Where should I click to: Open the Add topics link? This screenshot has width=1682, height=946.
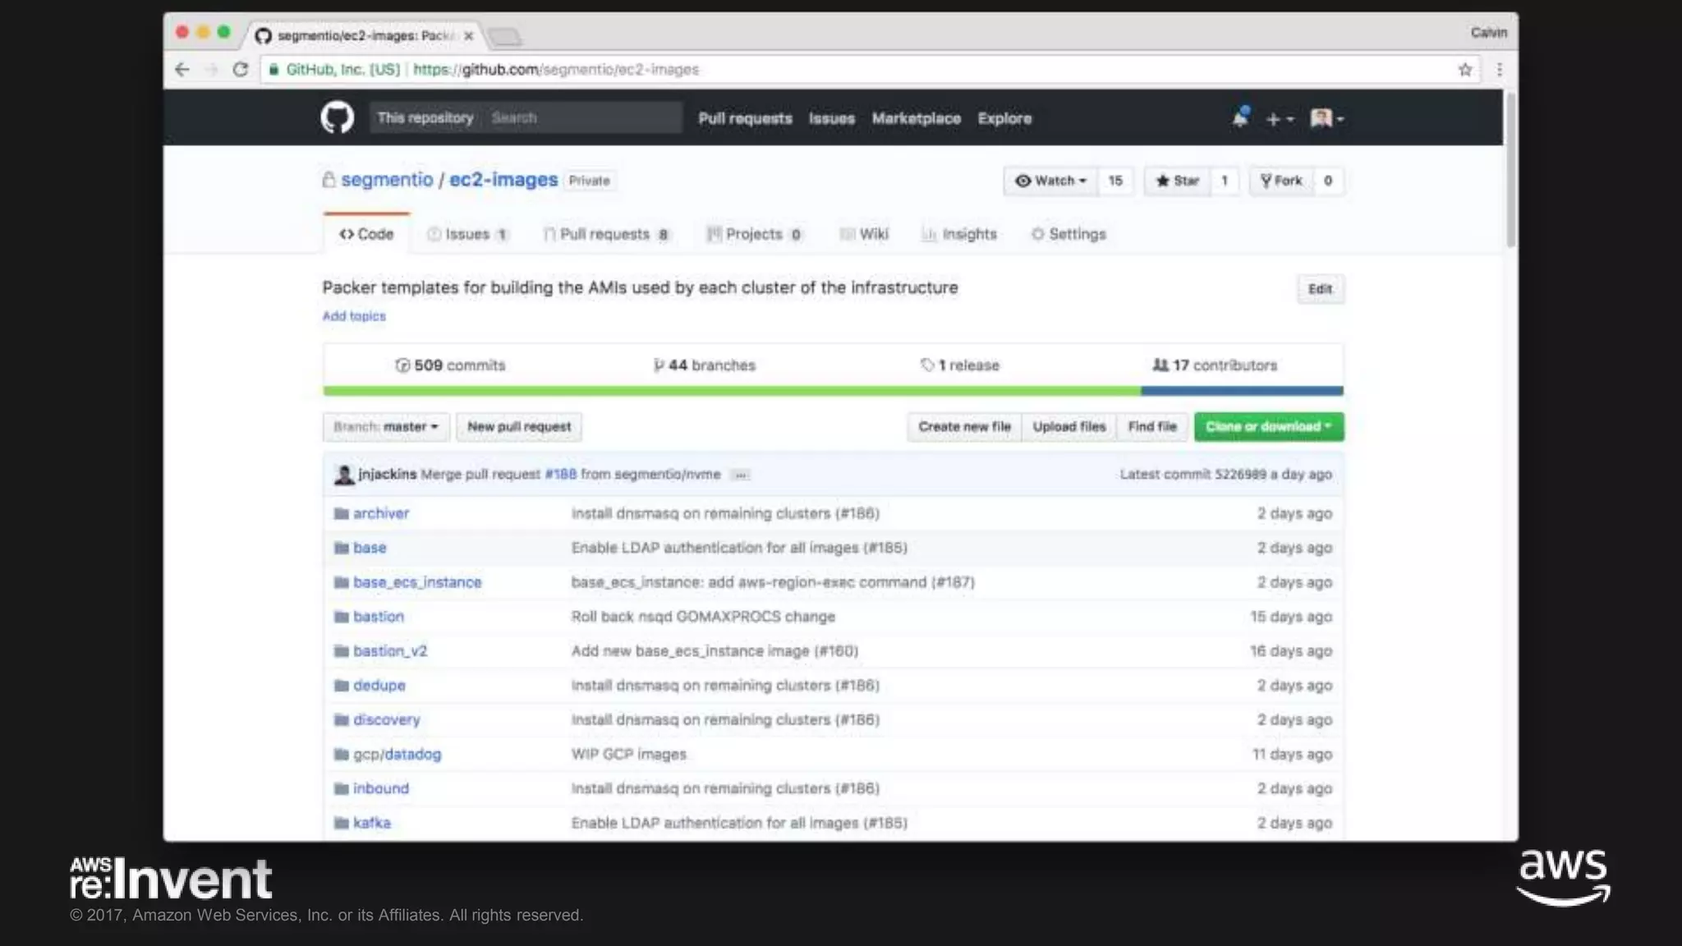353,316
